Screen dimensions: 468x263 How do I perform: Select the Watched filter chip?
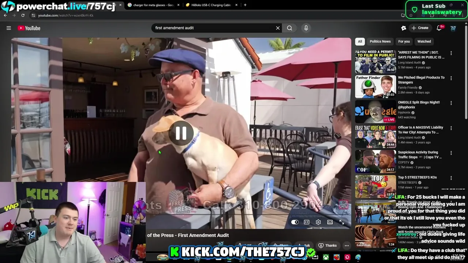pos(424,41)
